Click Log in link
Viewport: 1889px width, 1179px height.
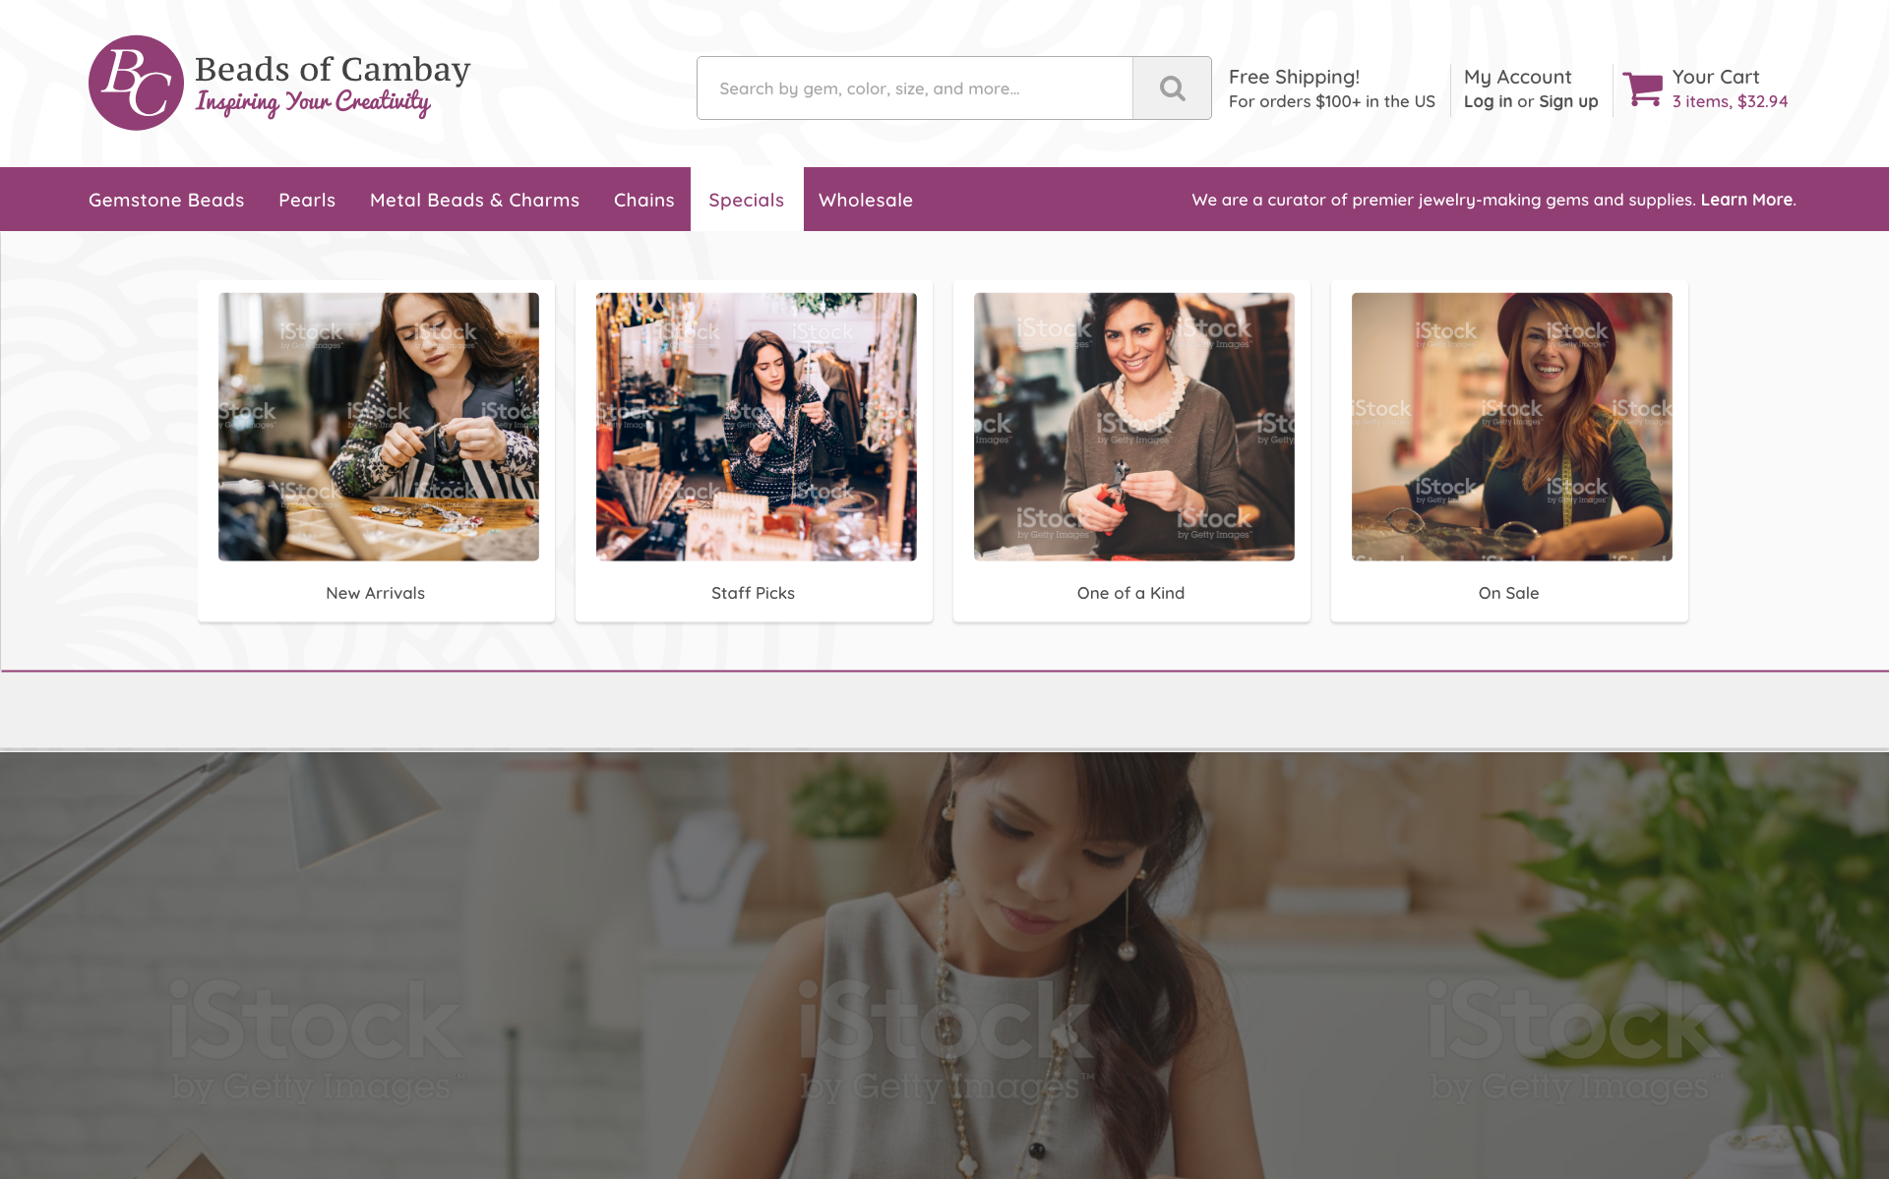[1488, 101]
